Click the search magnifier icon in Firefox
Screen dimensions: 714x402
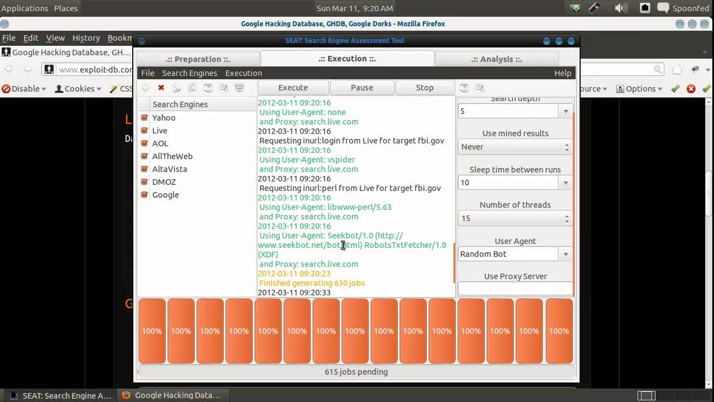tap(659, 69)
